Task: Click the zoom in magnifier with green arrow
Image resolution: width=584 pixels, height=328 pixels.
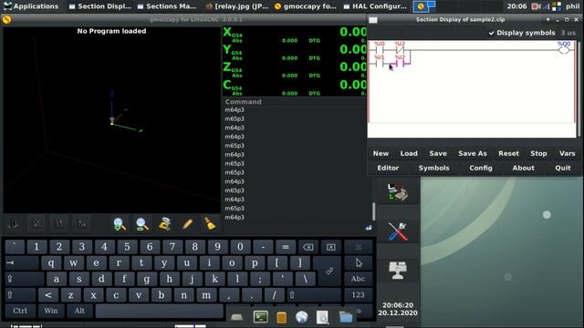Action: click(120, 224)
